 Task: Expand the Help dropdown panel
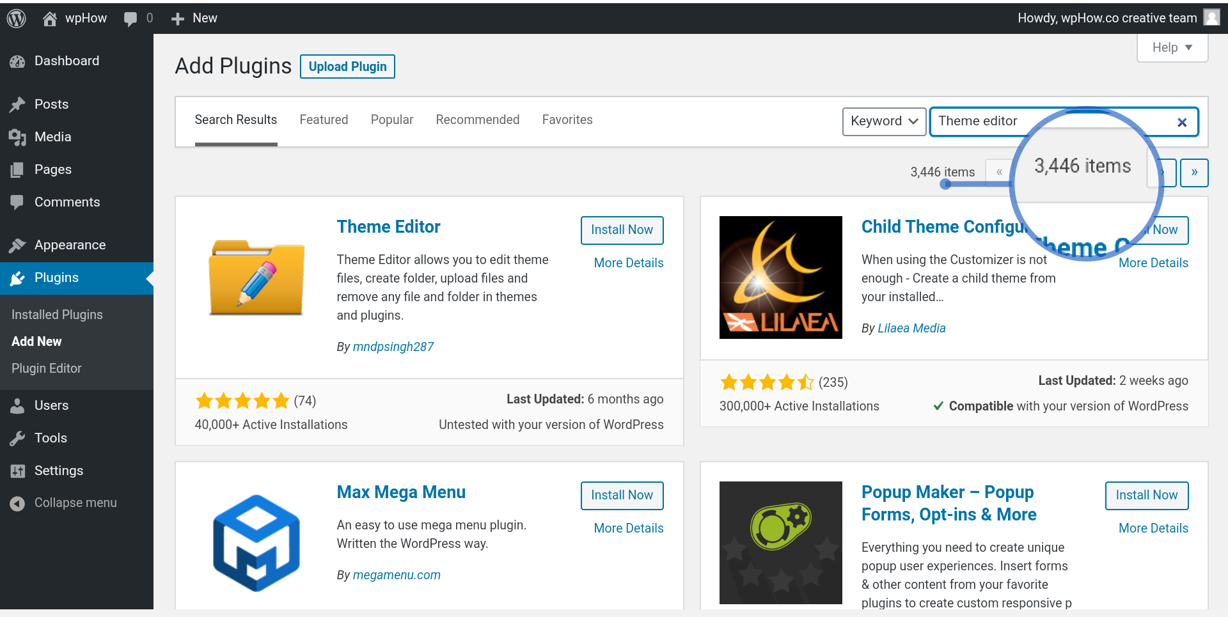pyautogui.click(x=1172, y=47)
